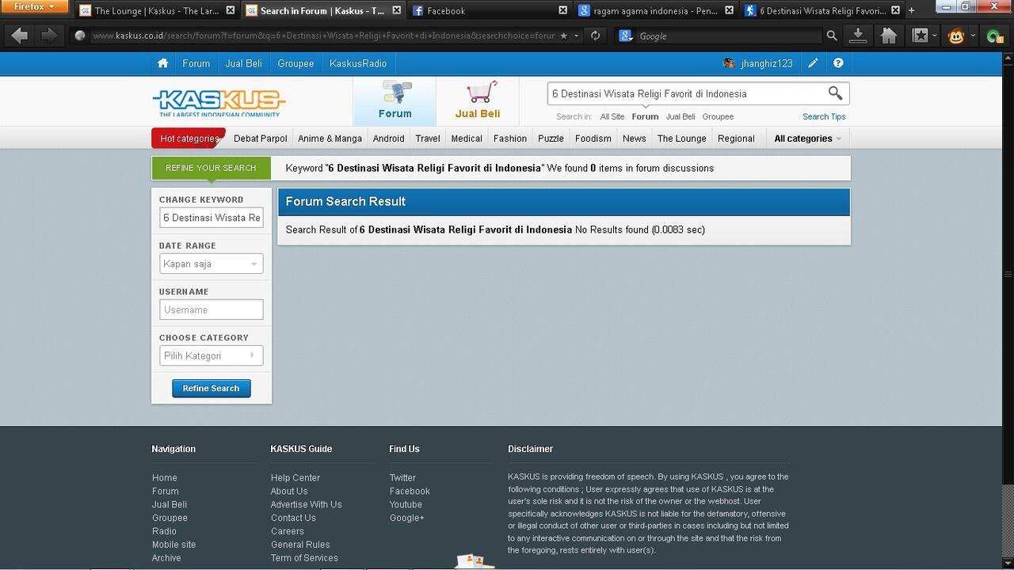Click the pencil icon beside jhanghiz123
The height and width of the screenshot is (570, 1014).
(813, 63)
